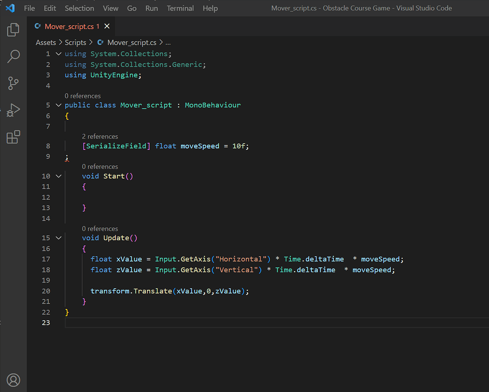The height and width of the screenshot is (392, 489).
Task: Open the Explorer sidebar icon
Action: tap(13, 30)
